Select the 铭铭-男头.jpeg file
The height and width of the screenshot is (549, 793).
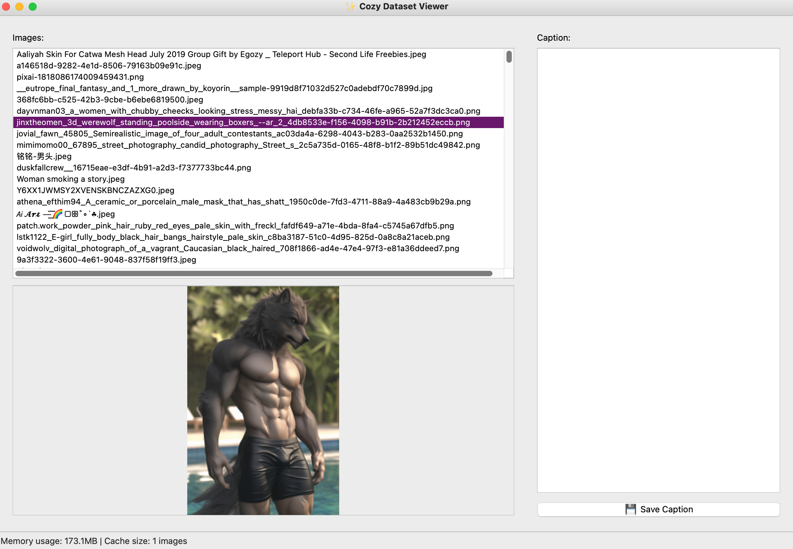44,156
